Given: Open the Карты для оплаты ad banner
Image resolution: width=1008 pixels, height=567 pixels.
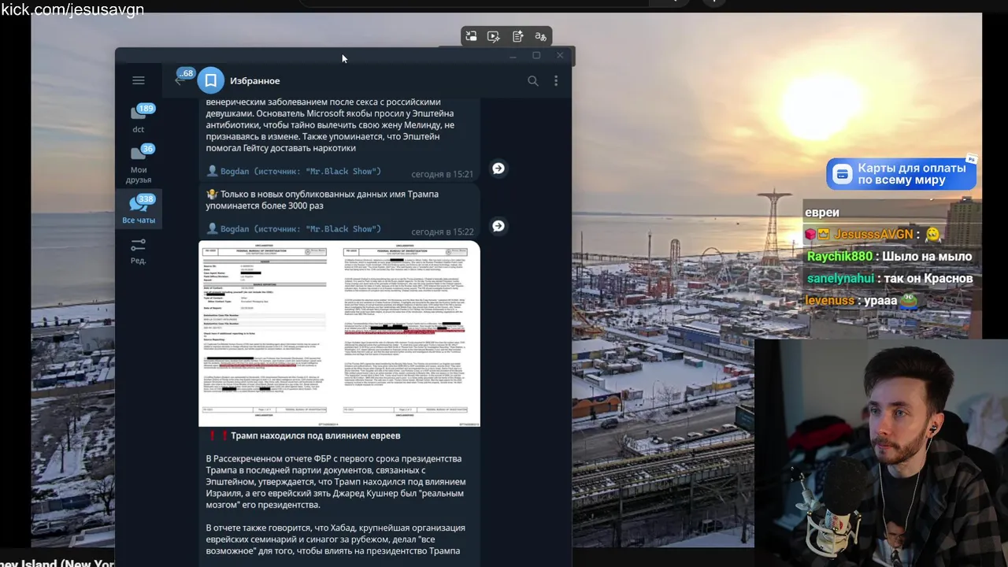Looking at the screenshot, I should (902, 174).
